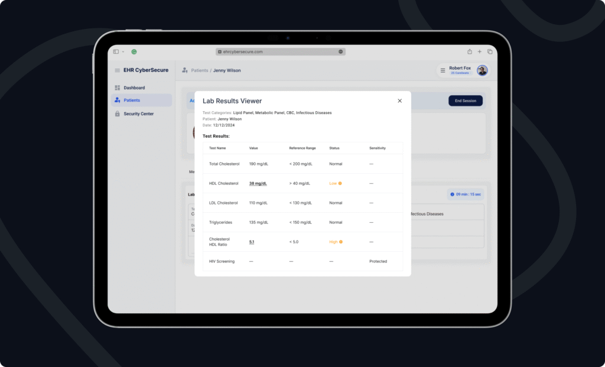Expand the Robert Fox profile menu

tap(482, 70)
